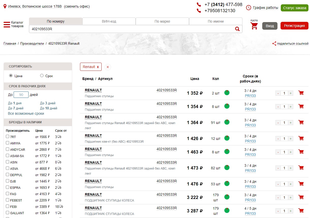Increase quantity for the 1 352 ₽ item

(290, 93)
